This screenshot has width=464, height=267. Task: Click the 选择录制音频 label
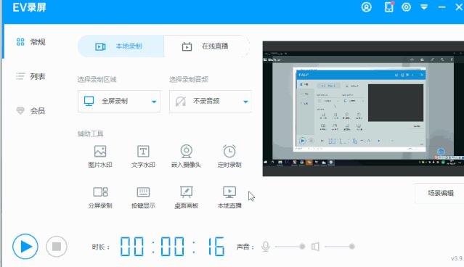tap(189, 79)
